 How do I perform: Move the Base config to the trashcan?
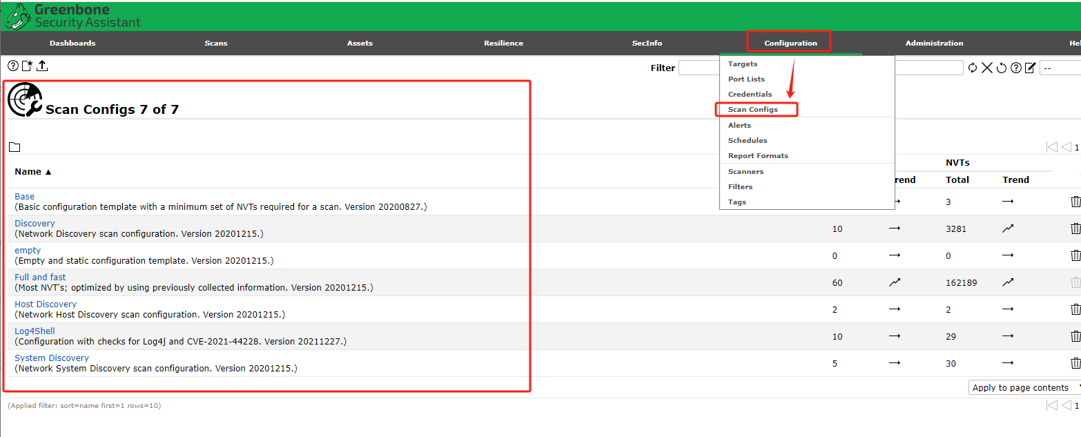(x=1075, y=202)
